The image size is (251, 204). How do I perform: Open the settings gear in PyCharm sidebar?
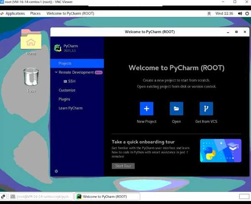pyautogui.click(x=56, y=171)
